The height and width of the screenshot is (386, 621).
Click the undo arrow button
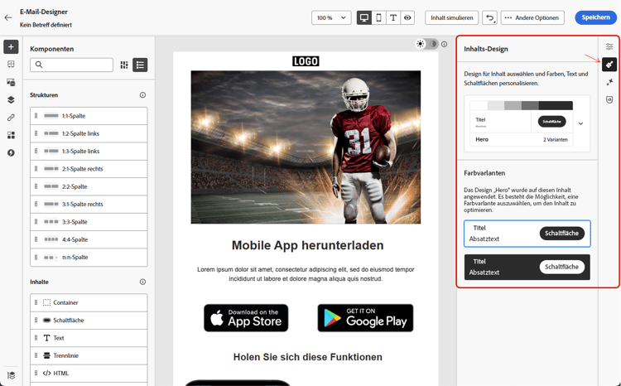pyautogui.click(x=489, y=17)
